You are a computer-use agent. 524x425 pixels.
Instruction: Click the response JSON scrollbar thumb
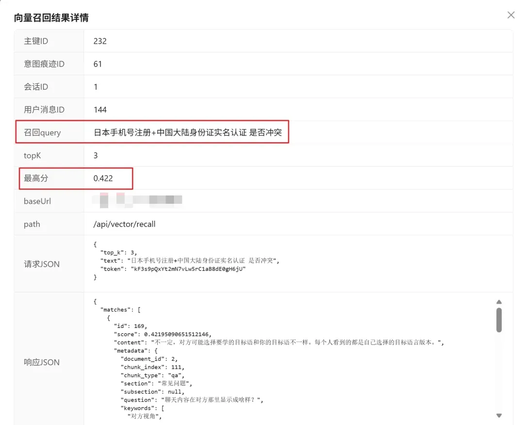(499, 320)
